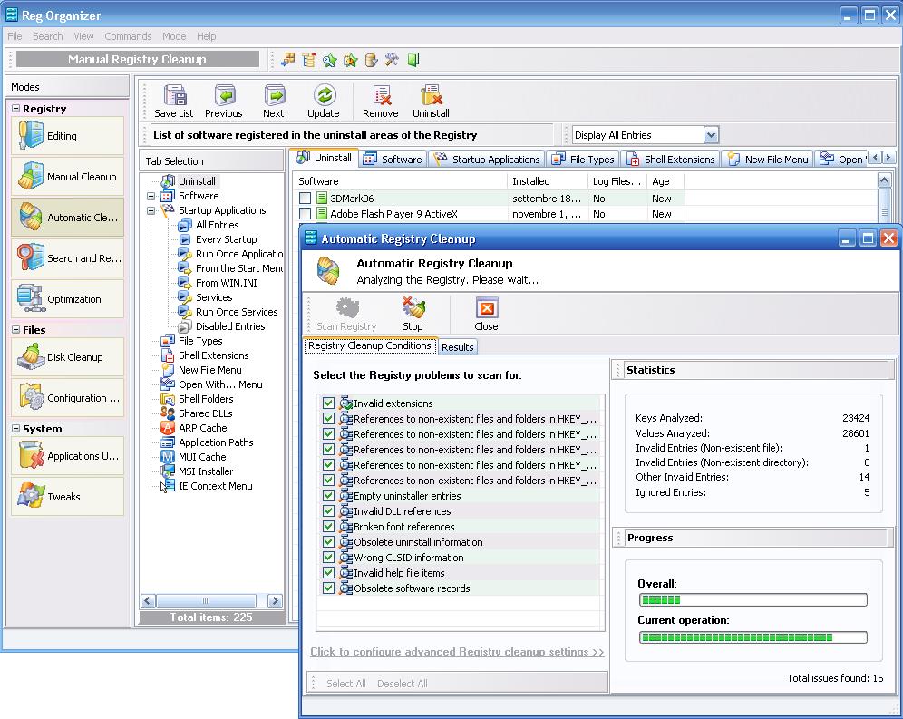
Task: Select Disk Cleanup in sidebar
Action: (x=67, y=357)
